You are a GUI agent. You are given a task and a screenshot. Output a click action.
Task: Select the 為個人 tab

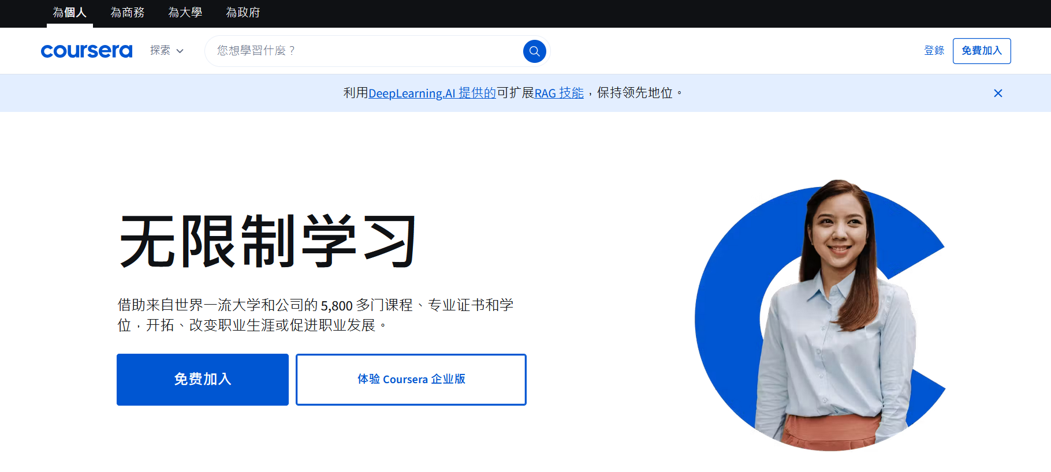click(x=70, y=13)
